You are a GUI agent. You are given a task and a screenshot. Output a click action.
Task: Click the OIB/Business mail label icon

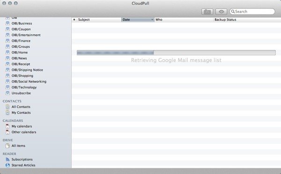pyautogui.click(x=7, y=23)
